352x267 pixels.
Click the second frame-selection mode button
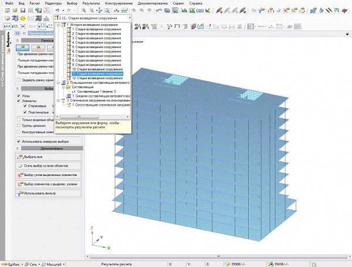38,48
